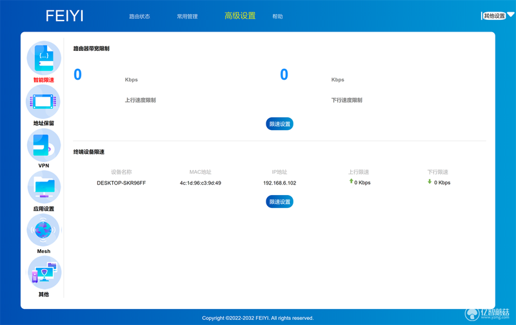Click IP address 192.168.6.102
The height and width of the screenshot is (325, 516).
(279, 183)
